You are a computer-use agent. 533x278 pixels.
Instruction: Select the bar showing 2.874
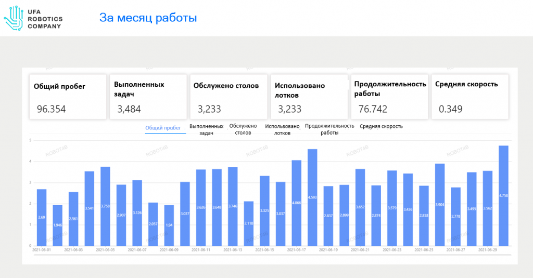[x=376, y=216]
